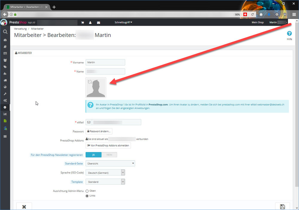
Task: Select the Links menu orientation radio
Action: (87, 196)
